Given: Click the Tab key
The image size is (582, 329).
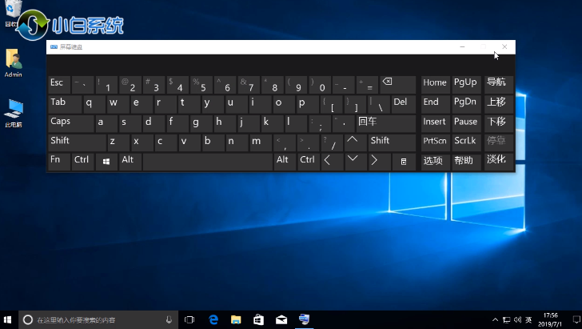Looking at the screenshot, I should (x=65, y=104).
